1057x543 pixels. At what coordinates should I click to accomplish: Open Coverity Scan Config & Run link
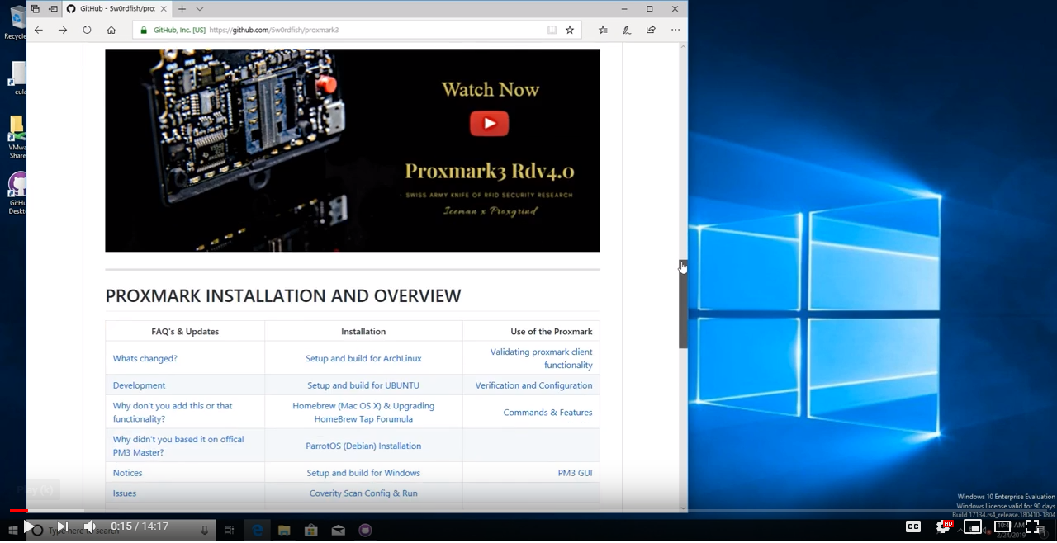tap(363, 493)
